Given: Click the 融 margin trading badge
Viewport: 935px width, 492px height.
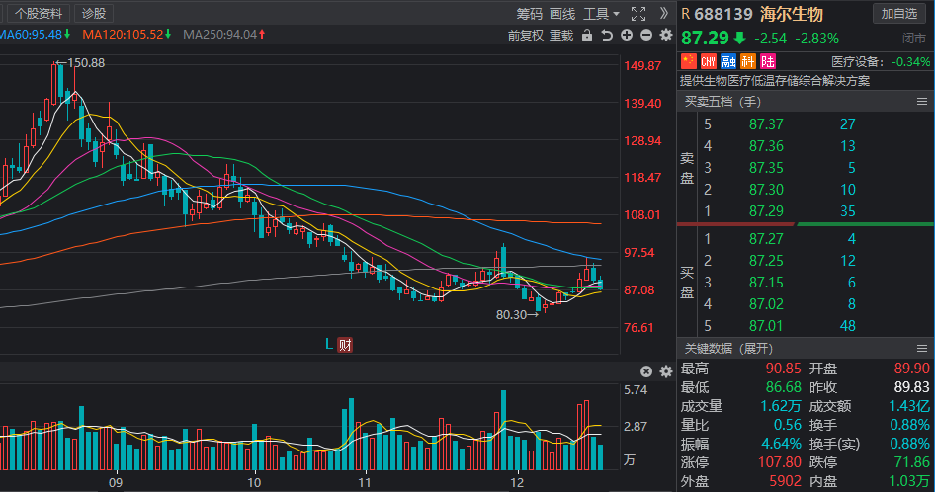Looking at the screenshot, I should pyautogui.click(x=728, y=61).
